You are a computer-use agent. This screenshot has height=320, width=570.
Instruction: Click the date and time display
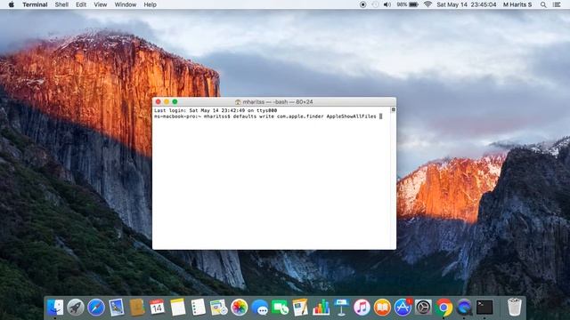(x=466, y=4)
